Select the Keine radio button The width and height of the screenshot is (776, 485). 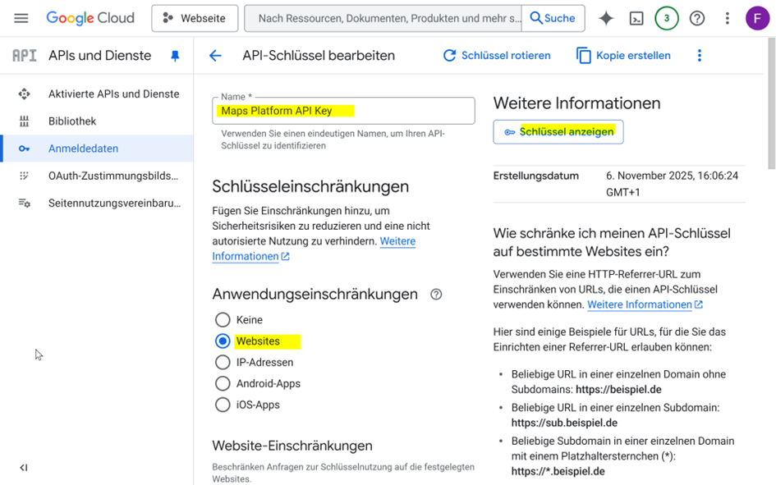[x=223, y=320]
